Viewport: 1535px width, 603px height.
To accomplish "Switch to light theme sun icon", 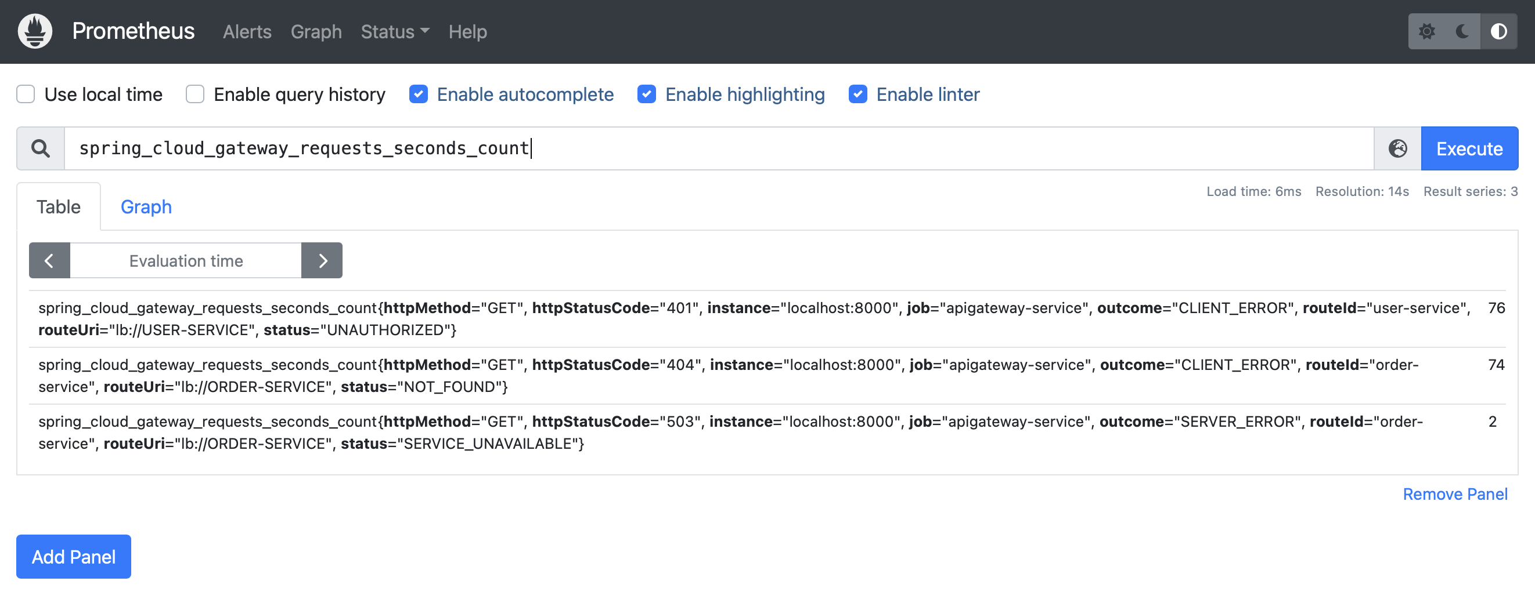I will tap(1426, 31).
